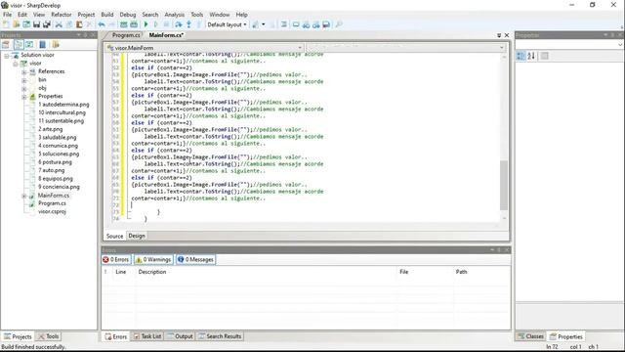Click the File column header in Errors
This screenshot has height=352, width=625.
click(x=403, y=272)
